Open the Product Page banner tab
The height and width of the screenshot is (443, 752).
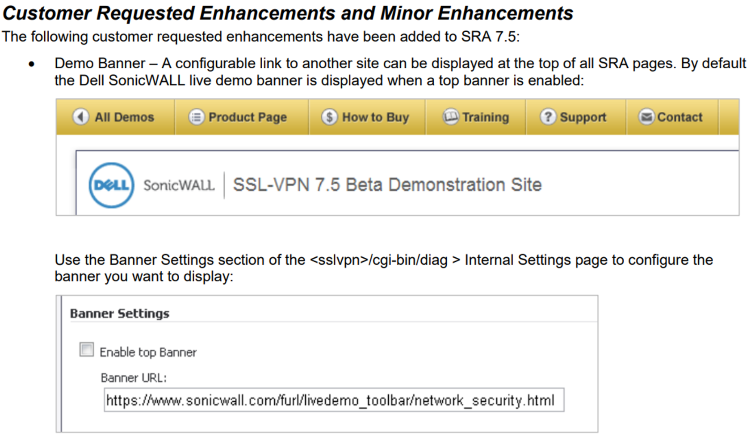pyautogui.click(x=242, y=117)
